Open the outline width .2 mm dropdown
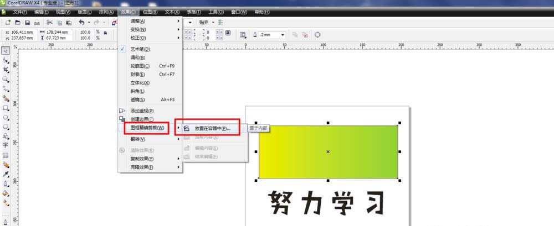 pyautogui.click(x=271, y=34)
